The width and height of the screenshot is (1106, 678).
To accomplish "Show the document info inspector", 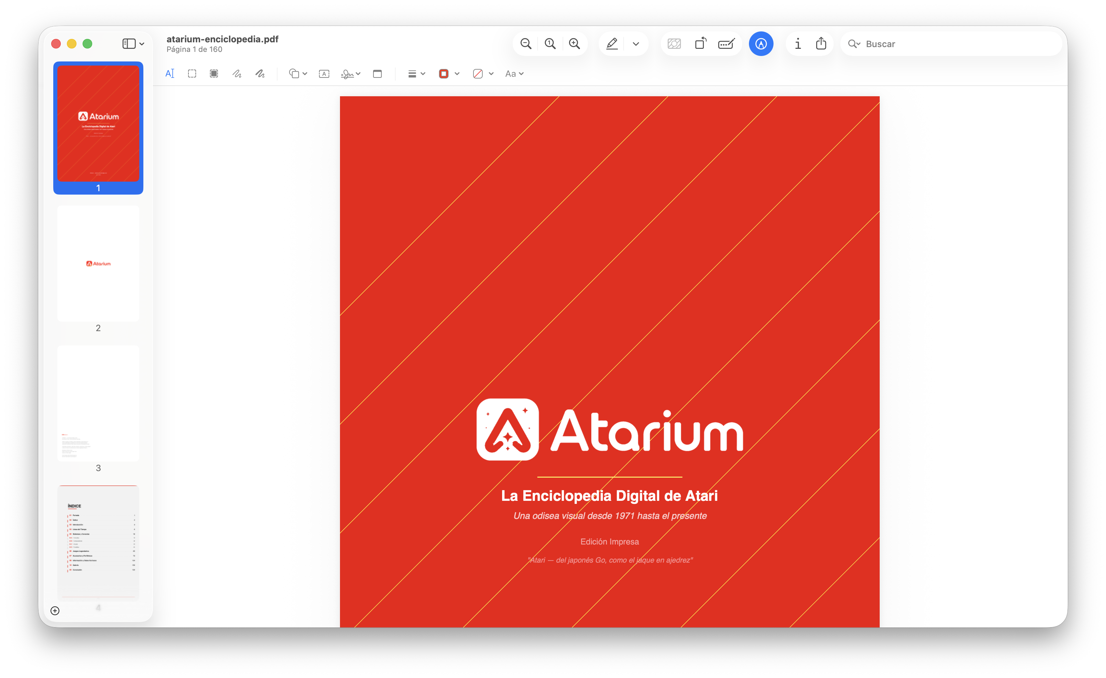I will [x=798, y=44].
